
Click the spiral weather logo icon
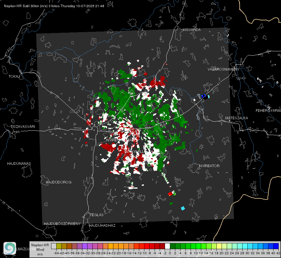pos(10,248)
